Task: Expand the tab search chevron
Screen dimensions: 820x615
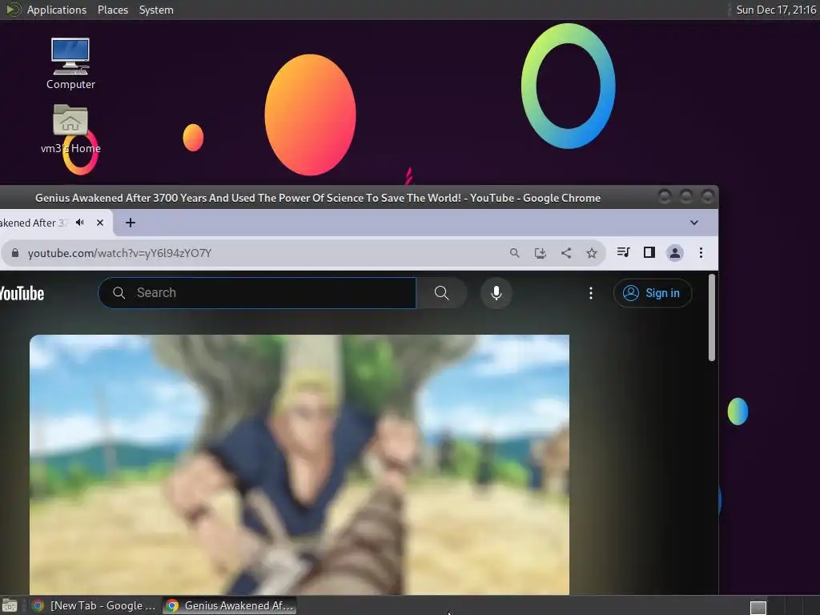Action: point(694,223)
